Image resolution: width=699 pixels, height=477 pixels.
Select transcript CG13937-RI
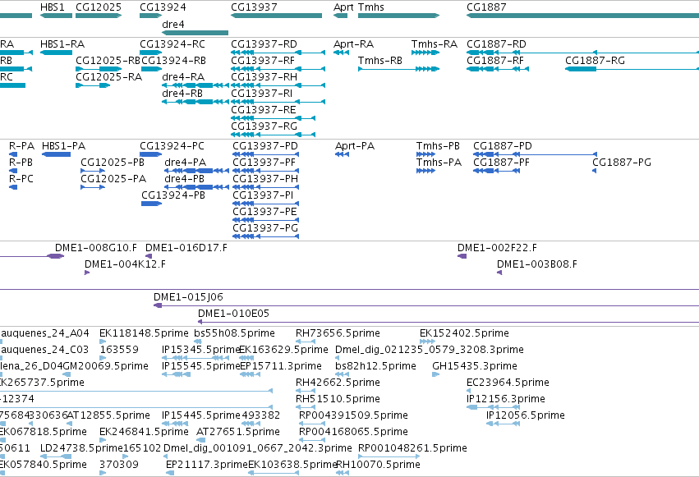(278, 102)
